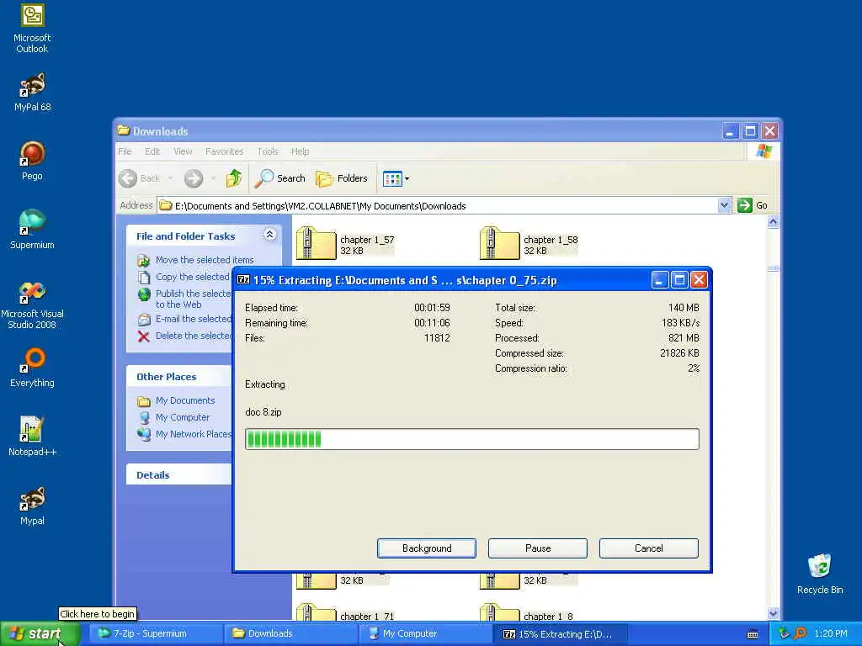Image resolution: width=862 pixels, height=646 pixels.
Task: Open the View menu
Action: [x=183, y=151]
